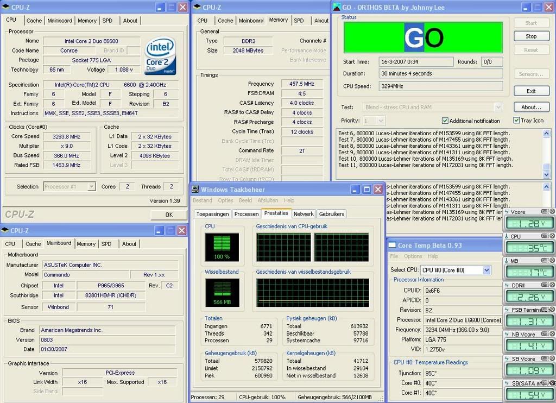The height and width of the screenshot is (403, 556).
Task: Click memory Frequency value 457.5 MHz
Action: (302, 84)
